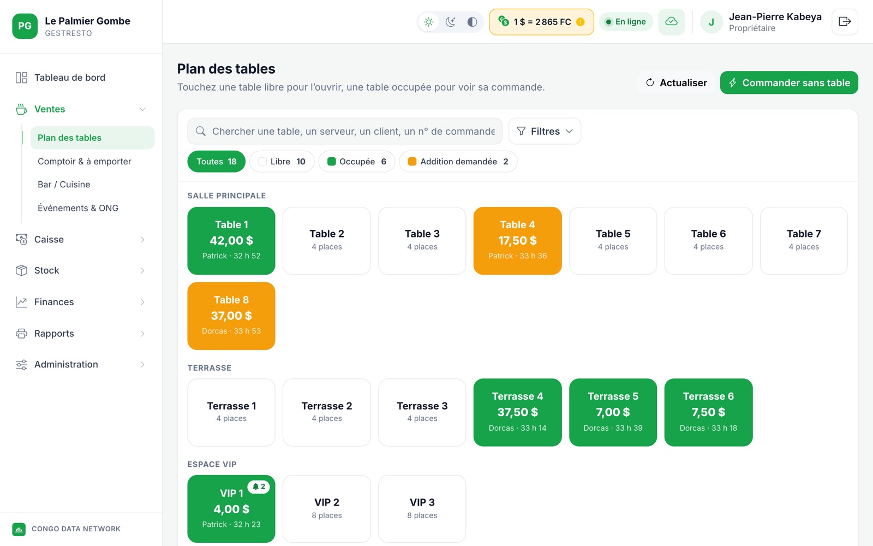Open the notification bell on VIP 1
This screenshot has height=546, width=873.
(x=259, y=486)
